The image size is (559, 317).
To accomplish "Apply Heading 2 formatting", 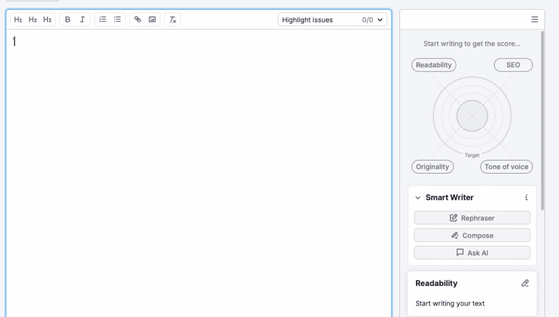I will 33,20.
